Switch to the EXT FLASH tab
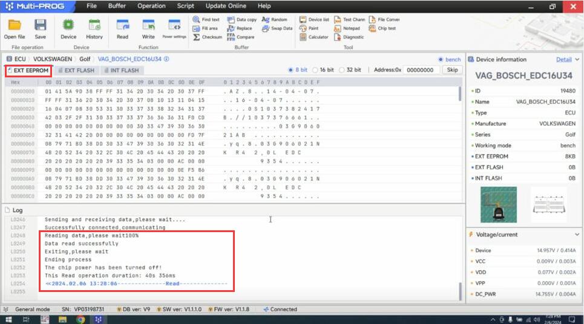This screenshot has width=584, height=324. (77, 70)
